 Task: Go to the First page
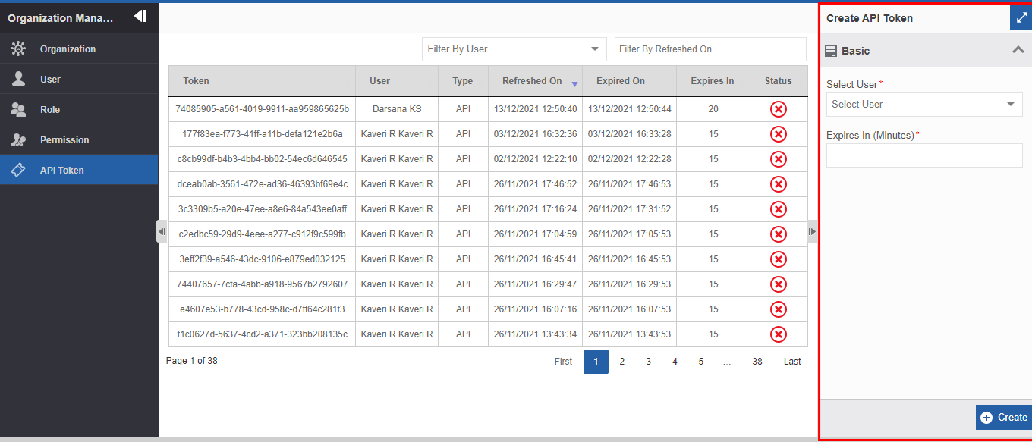[563, 362]
